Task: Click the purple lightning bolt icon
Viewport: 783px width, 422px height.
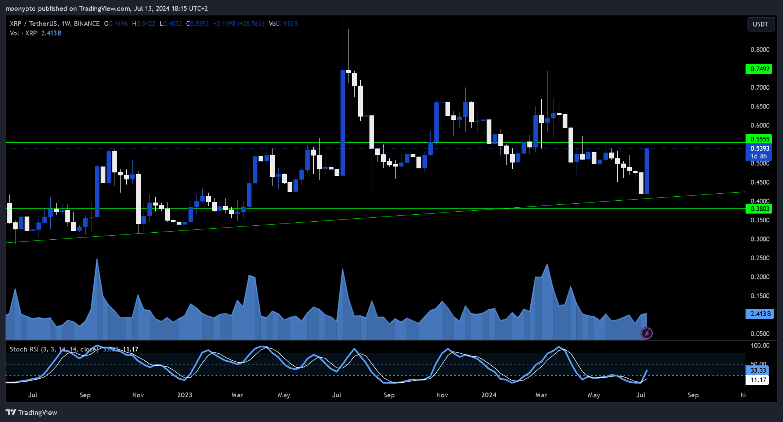Action: tap(647, 333)
